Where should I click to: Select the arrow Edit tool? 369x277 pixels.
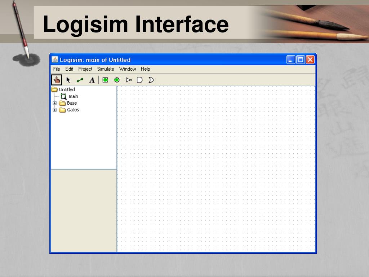coord(68,80)
